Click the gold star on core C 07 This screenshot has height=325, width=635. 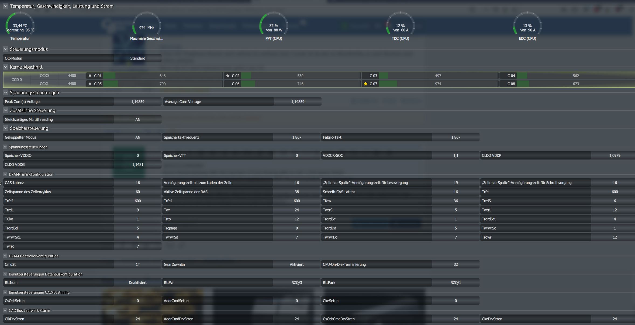[x=365, y=84]
